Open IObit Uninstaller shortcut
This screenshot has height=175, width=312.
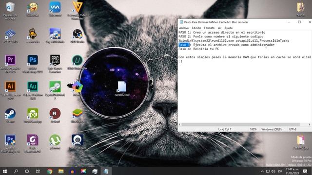(x=78, y=63)
